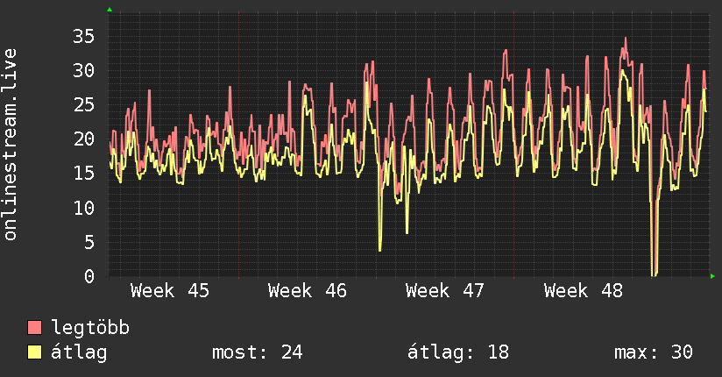This screenshot has width=722, height=377.
Task: Click the 0 y-axis tick label
Action: coord(89,276)
